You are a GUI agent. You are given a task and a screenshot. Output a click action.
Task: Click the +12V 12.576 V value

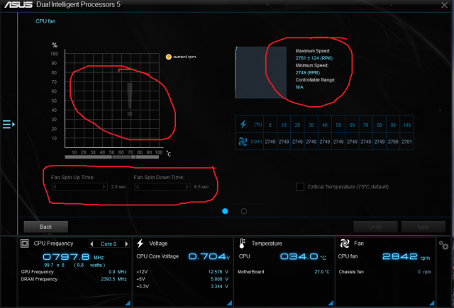click(218, 272)
